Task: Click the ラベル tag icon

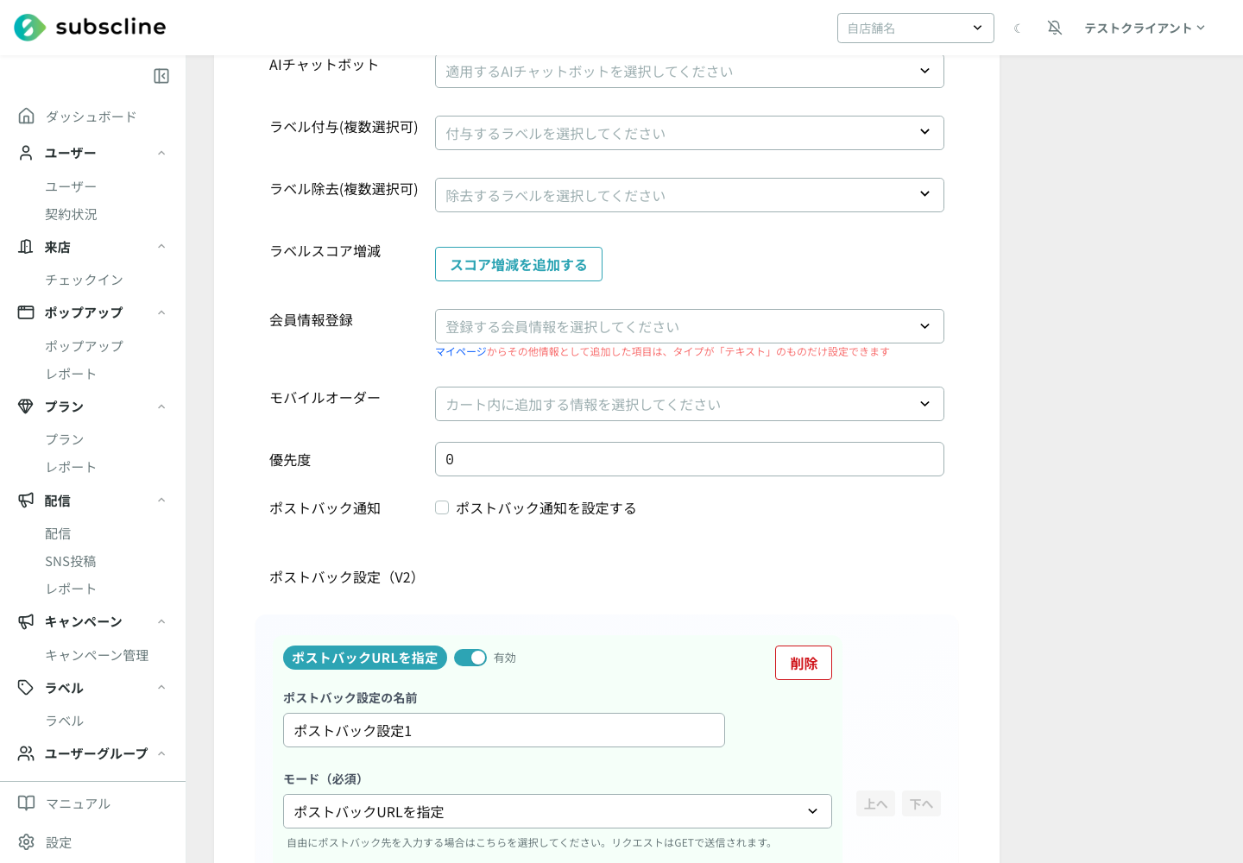Action: tap(27, 687)
